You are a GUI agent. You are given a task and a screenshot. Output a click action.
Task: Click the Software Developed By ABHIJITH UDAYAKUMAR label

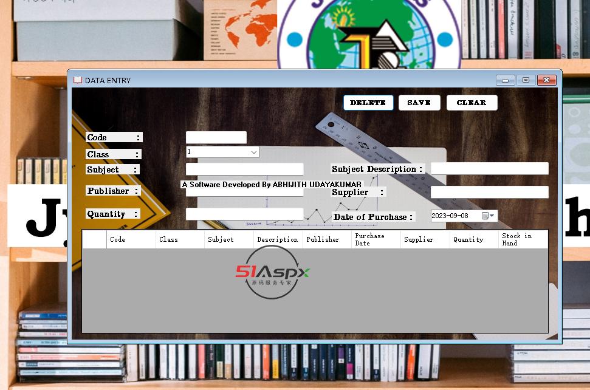272,184
